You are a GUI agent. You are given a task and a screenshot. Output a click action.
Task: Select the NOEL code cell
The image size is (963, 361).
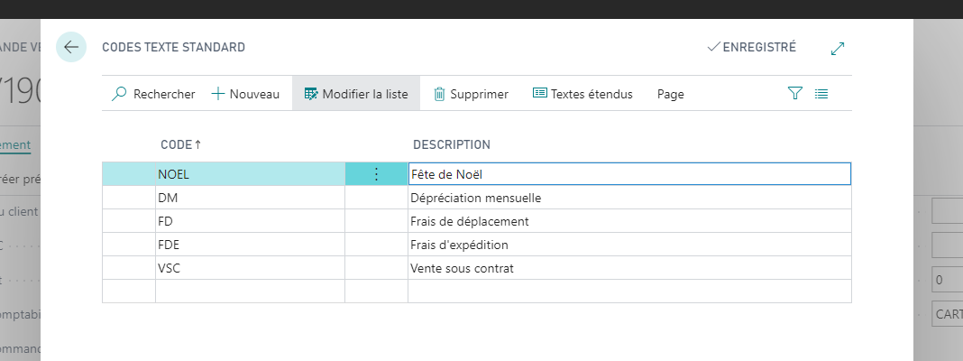250,174
